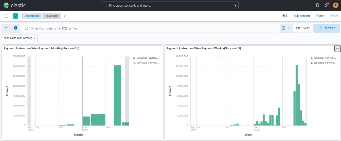Open the calendar quick date dropdown
This screenshot has width=341, height=141.
point(286,28)
